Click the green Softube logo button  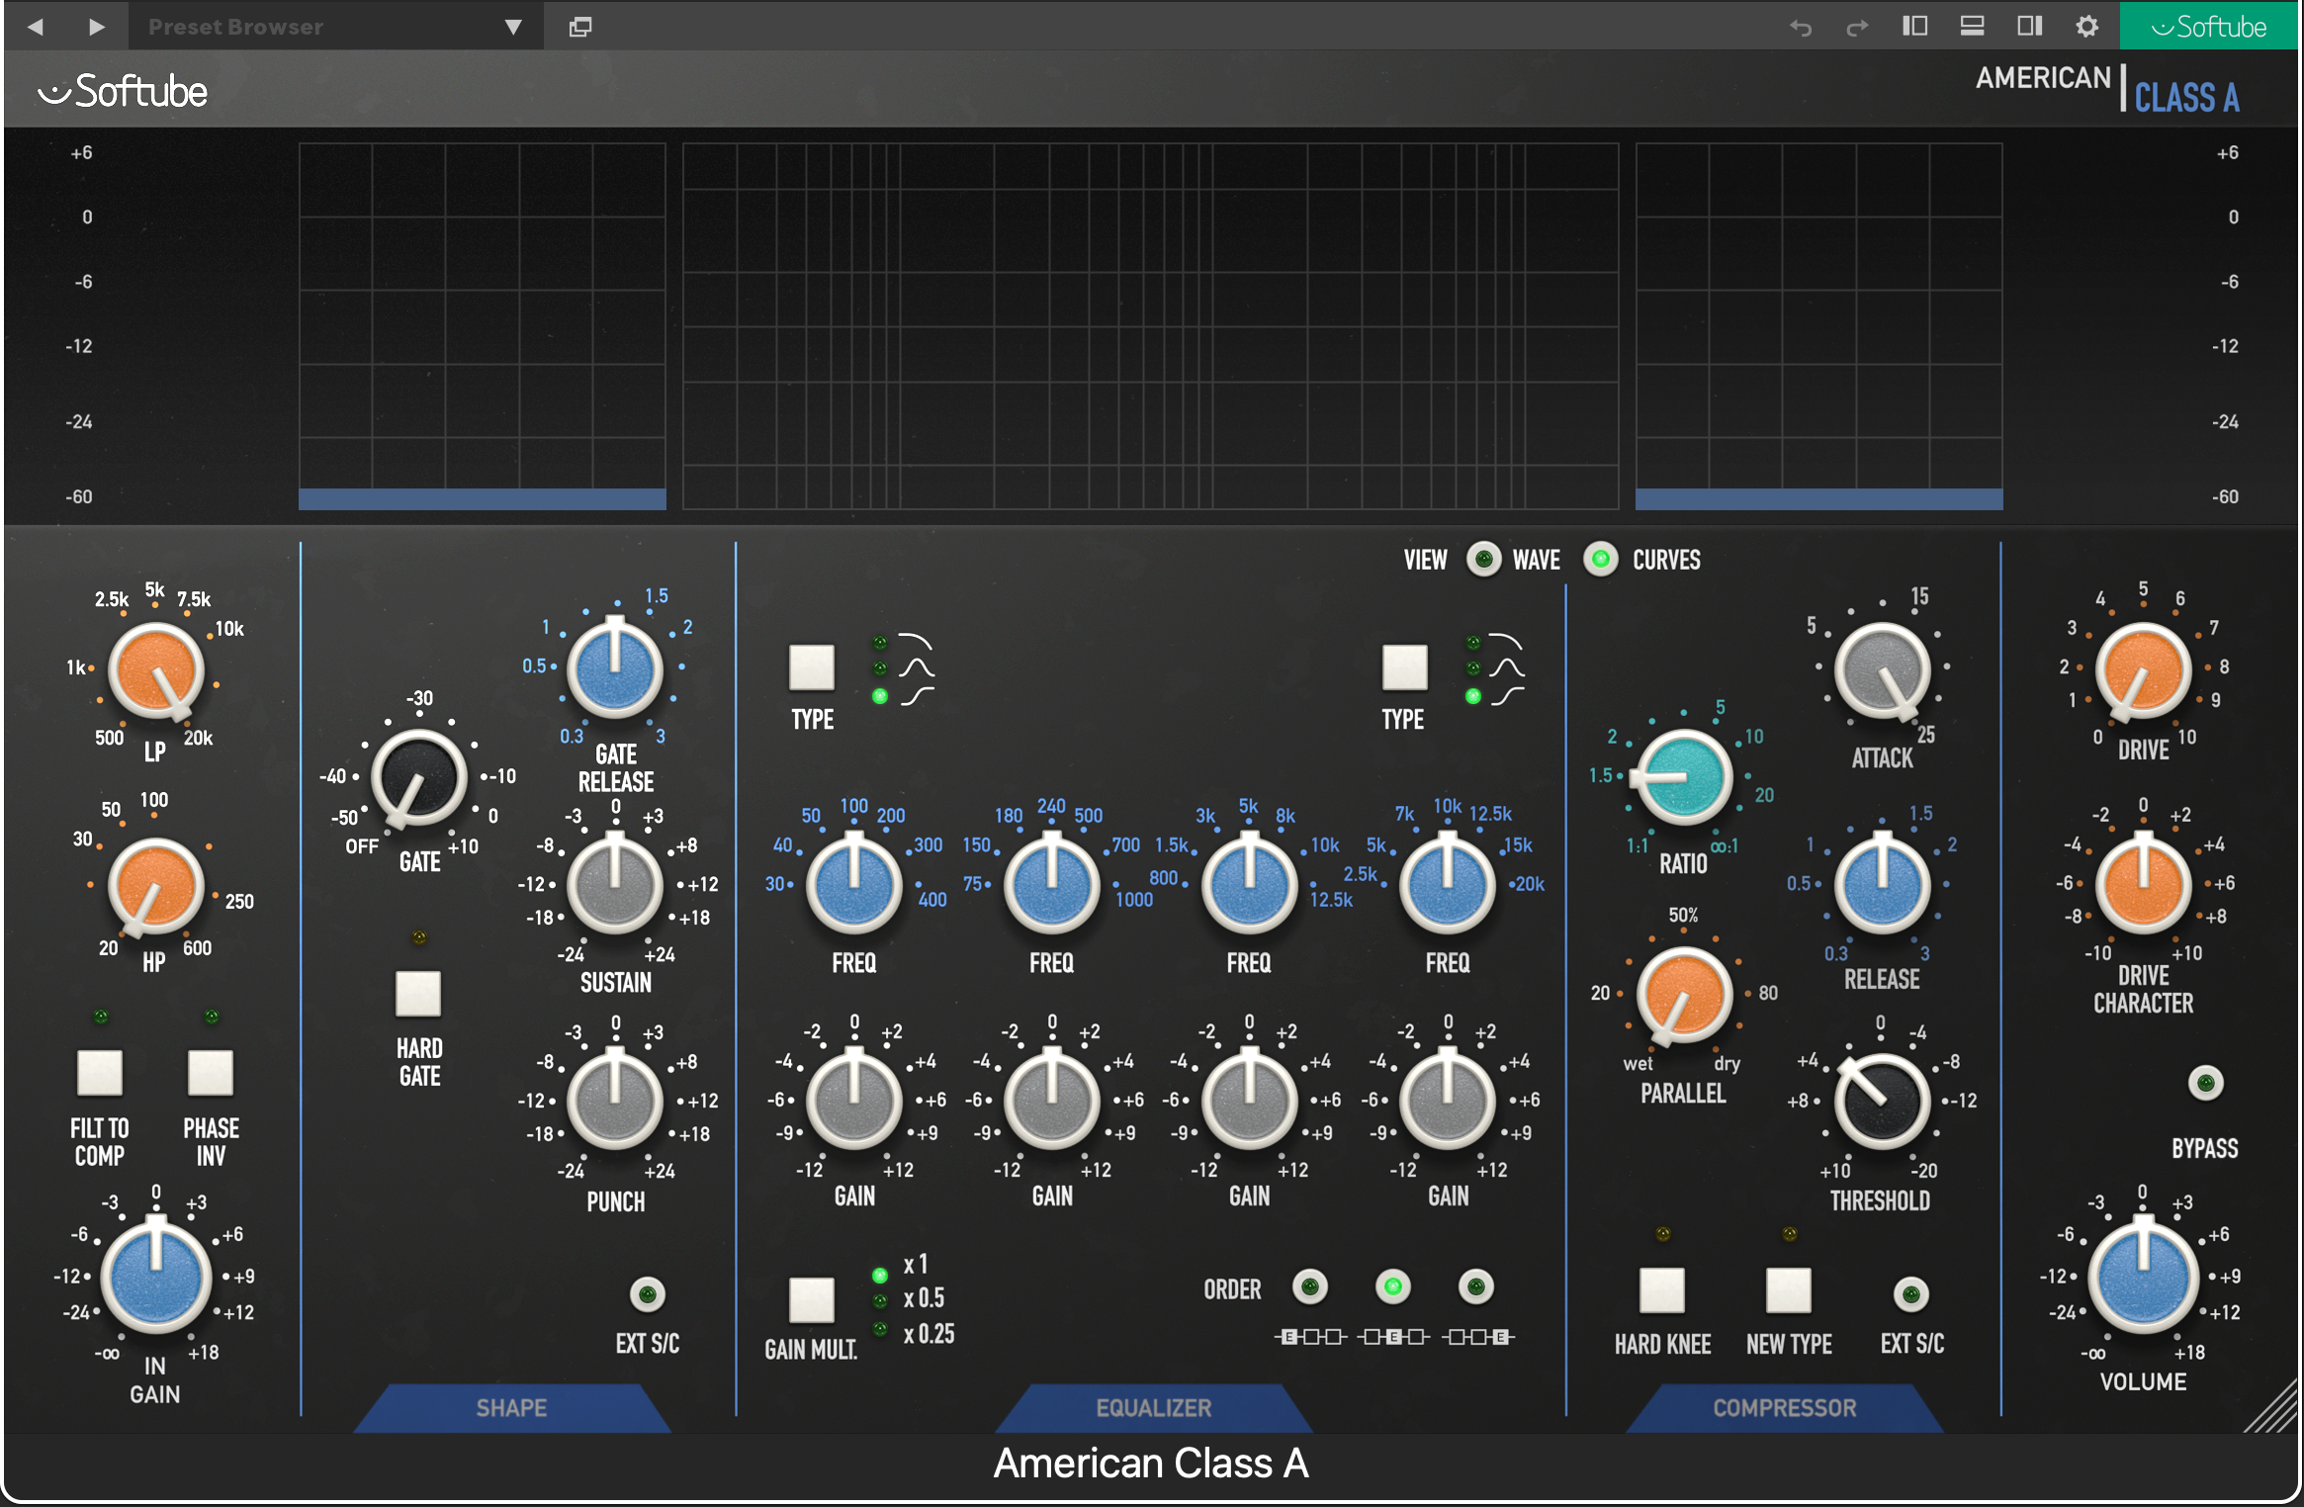[x=2208, y=26]
